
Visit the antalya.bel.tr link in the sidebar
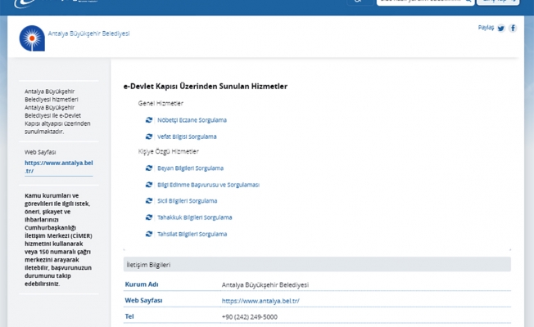(x=58, y=167)
